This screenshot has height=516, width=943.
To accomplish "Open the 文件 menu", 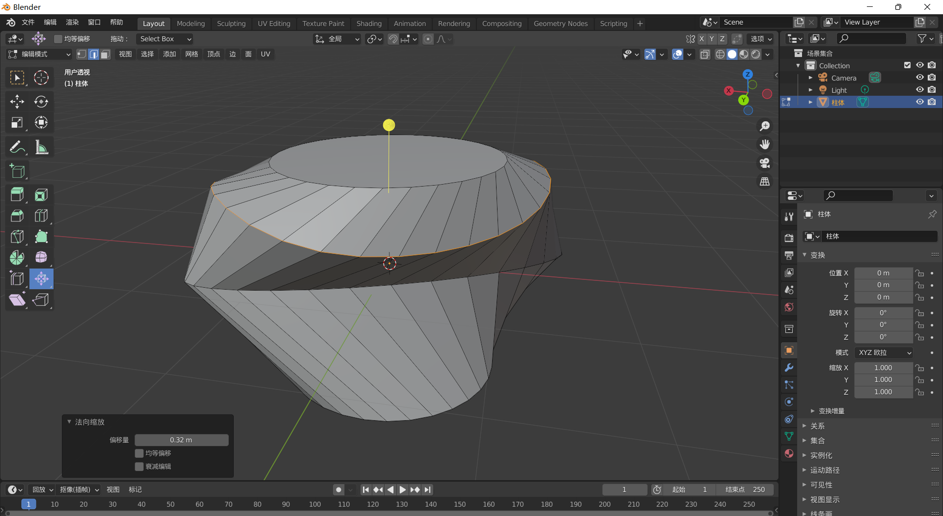I will click(x=28, y=22).
